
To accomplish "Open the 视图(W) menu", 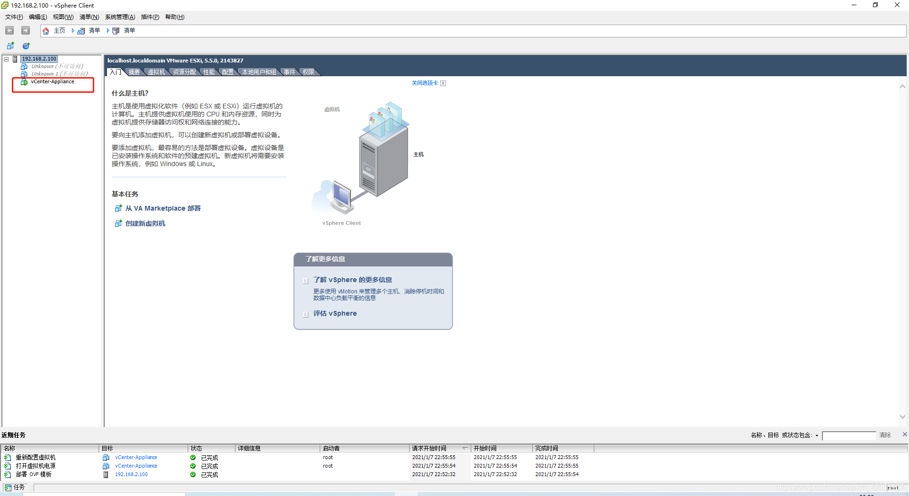I will pos(63,17).
